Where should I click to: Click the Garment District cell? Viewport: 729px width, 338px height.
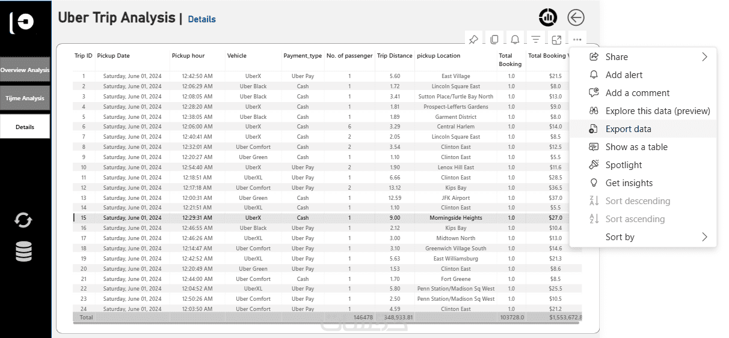[x=456, y=117]
